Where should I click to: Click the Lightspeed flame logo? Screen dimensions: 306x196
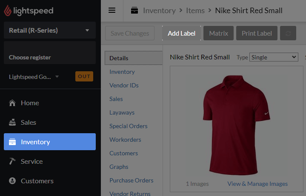(x=8, y=11)
